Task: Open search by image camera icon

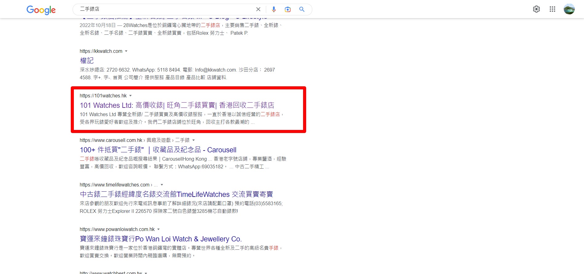Action: point(288,9)
